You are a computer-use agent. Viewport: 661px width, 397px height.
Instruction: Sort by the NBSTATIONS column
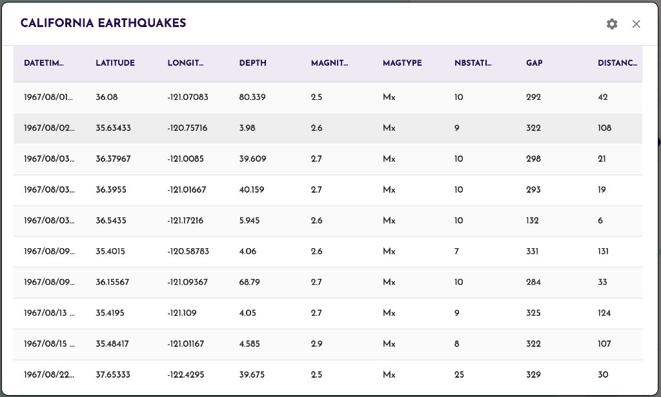[473, 63]
